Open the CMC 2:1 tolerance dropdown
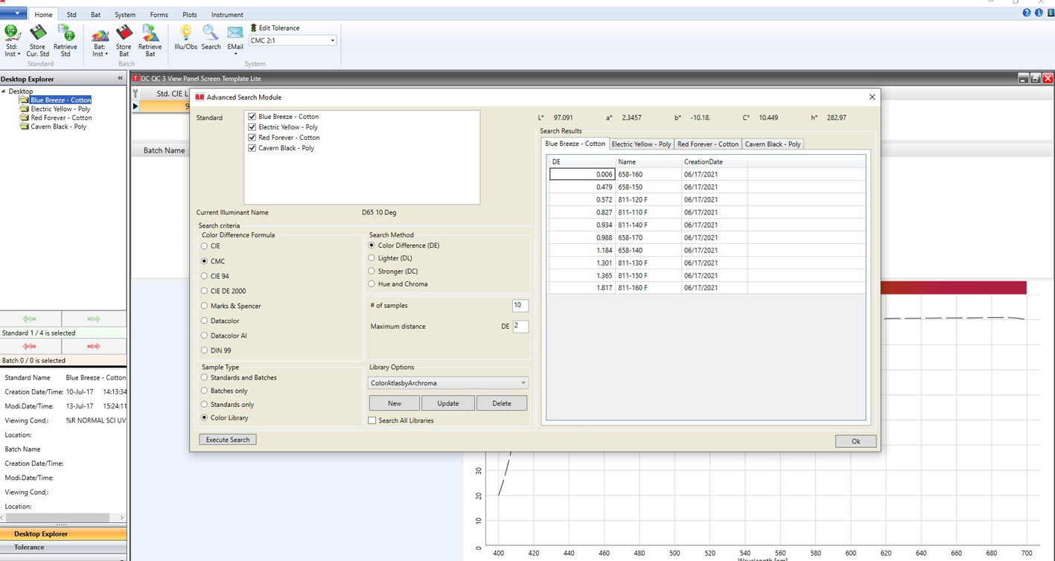 (x=332, y=41)
